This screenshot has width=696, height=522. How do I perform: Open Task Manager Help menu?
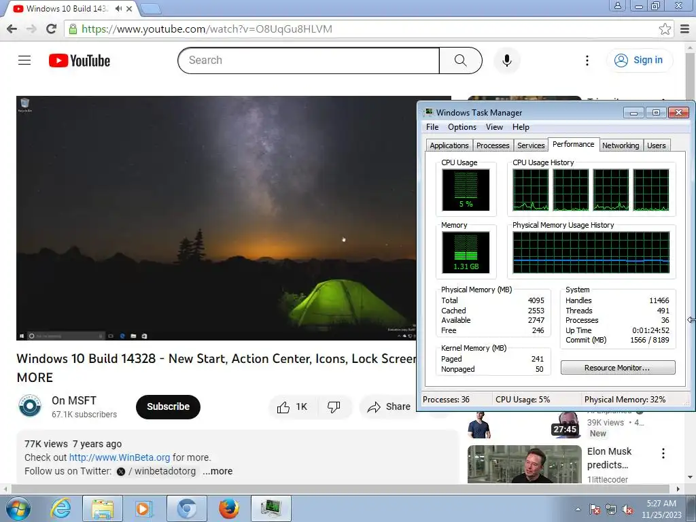pos(521,127)
